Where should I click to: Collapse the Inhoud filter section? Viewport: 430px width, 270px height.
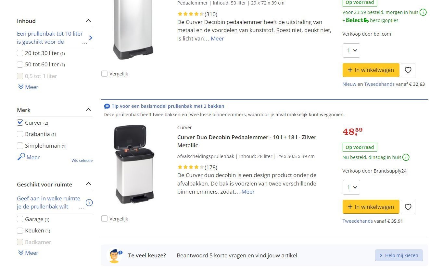(88, 21)
